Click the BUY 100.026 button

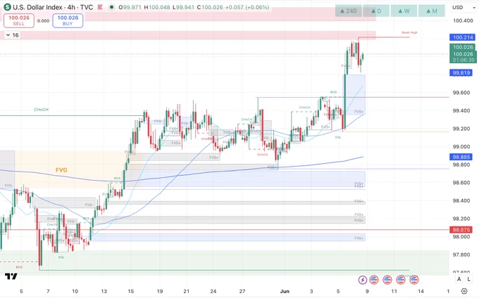[x=68, y=20]
